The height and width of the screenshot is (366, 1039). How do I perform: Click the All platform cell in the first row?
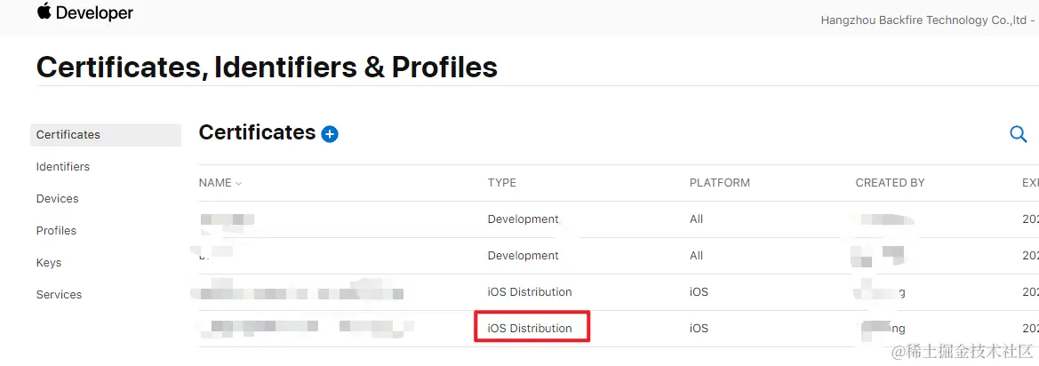point(697,219)
